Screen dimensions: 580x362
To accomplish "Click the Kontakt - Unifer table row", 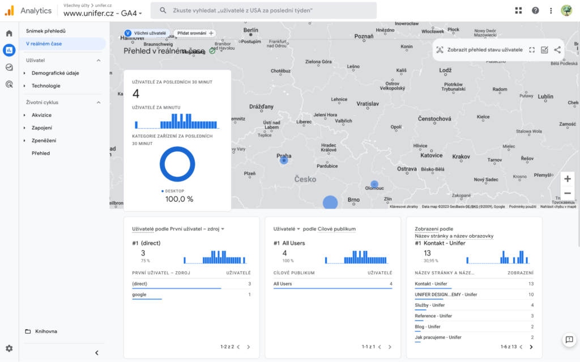I will tap(474, 283).
